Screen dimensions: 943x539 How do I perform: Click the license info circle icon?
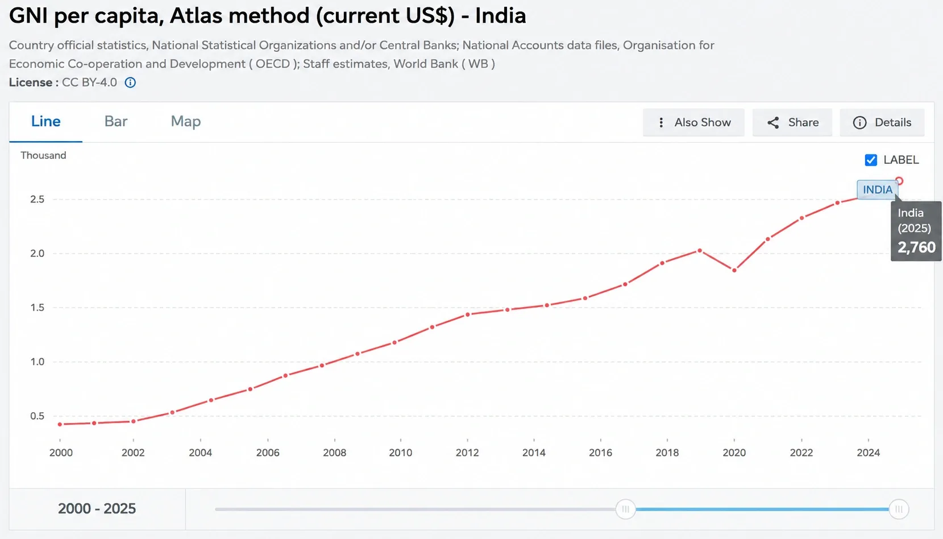pyautogui.click(x=130, y=82)
